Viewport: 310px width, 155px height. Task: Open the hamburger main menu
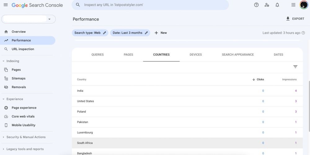pos(6,5)
